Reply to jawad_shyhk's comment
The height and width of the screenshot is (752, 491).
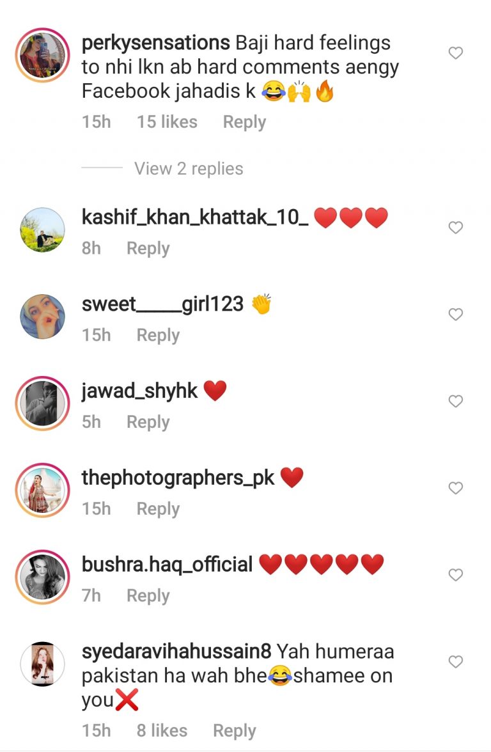pos(148,422)
